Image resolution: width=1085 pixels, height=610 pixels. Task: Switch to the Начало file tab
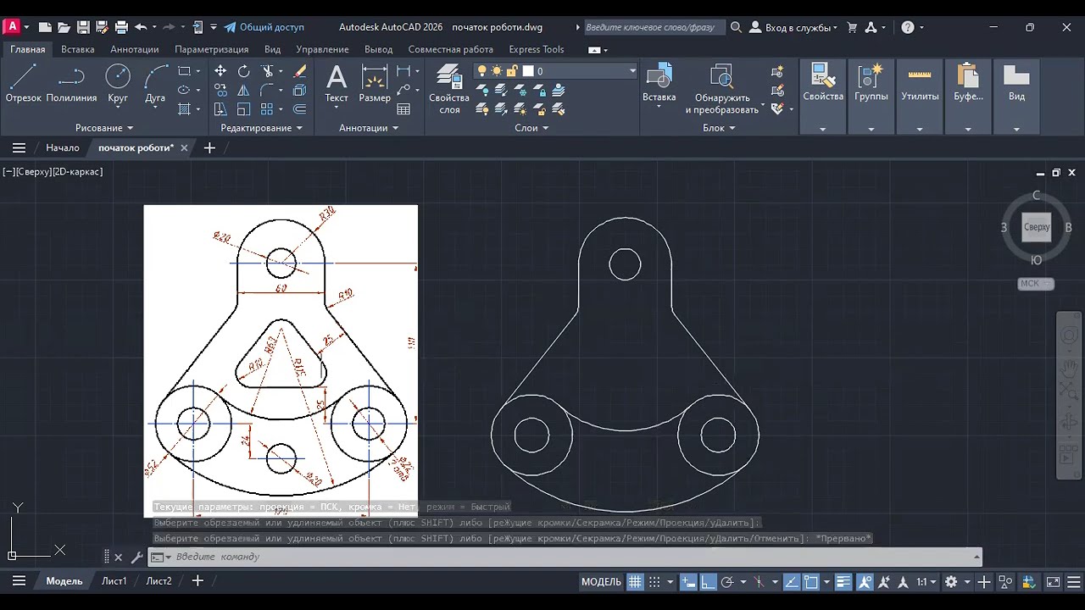point(63,147)
